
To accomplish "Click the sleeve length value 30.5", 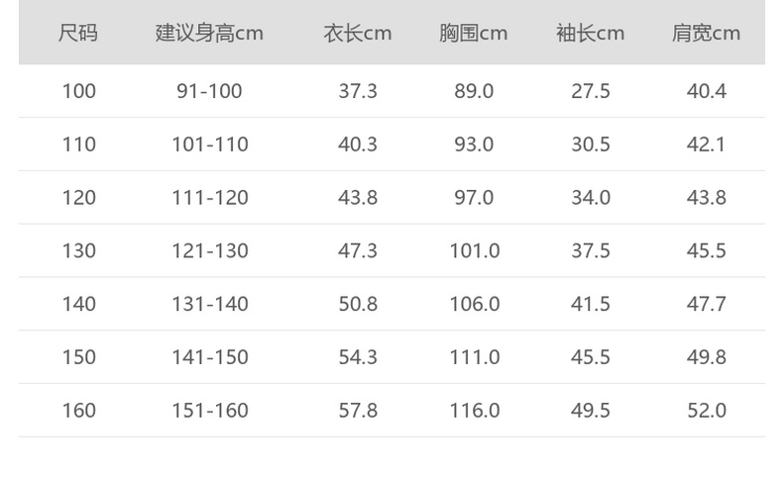I will (x=590, y=144).
